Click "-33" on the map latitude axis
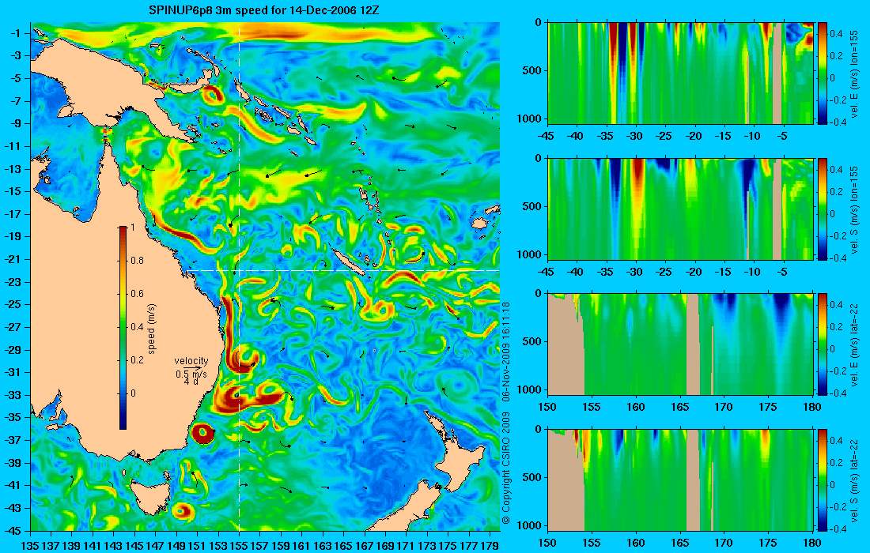870x553 pixels. coord(13,395)
